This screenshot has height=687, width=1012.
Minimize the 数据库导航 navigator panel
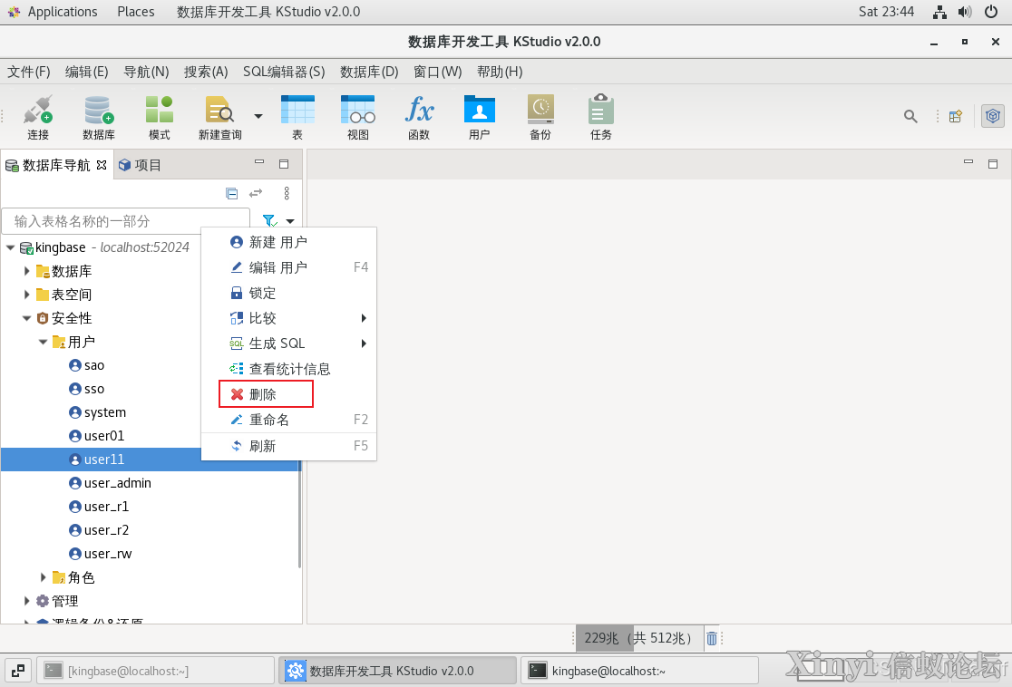258,162
